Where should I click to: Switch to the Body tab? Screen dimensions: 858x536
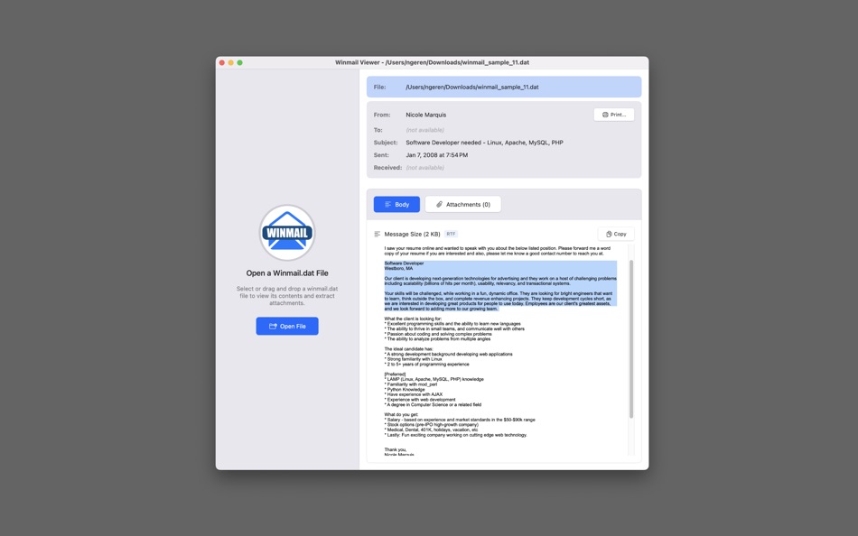pyautogui.click(x=396, y=204)
